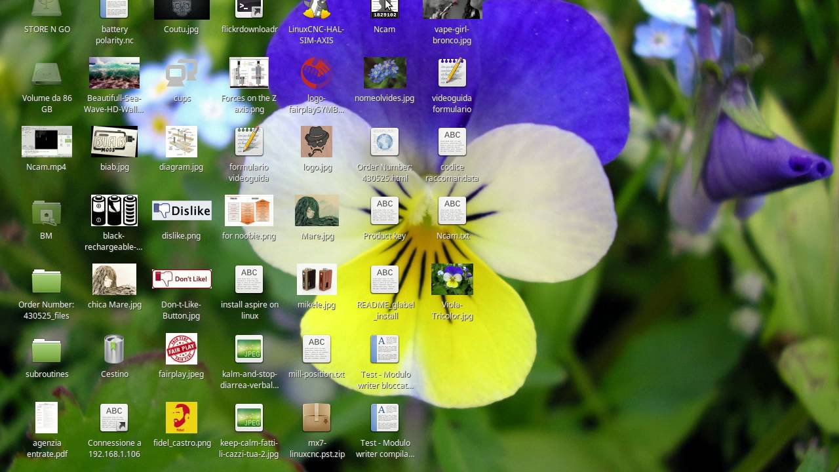Open for noobie.png image

(249, 210)
